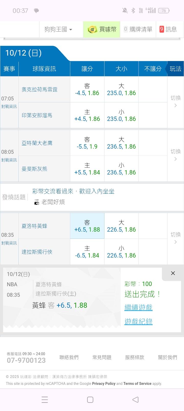
Task: Select the 大小 column header
Action: coord(121,69)
